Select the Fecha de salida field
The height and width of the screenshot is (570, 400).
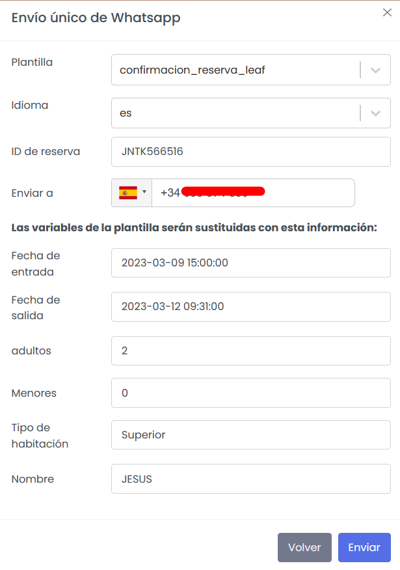tap(250, 307)
